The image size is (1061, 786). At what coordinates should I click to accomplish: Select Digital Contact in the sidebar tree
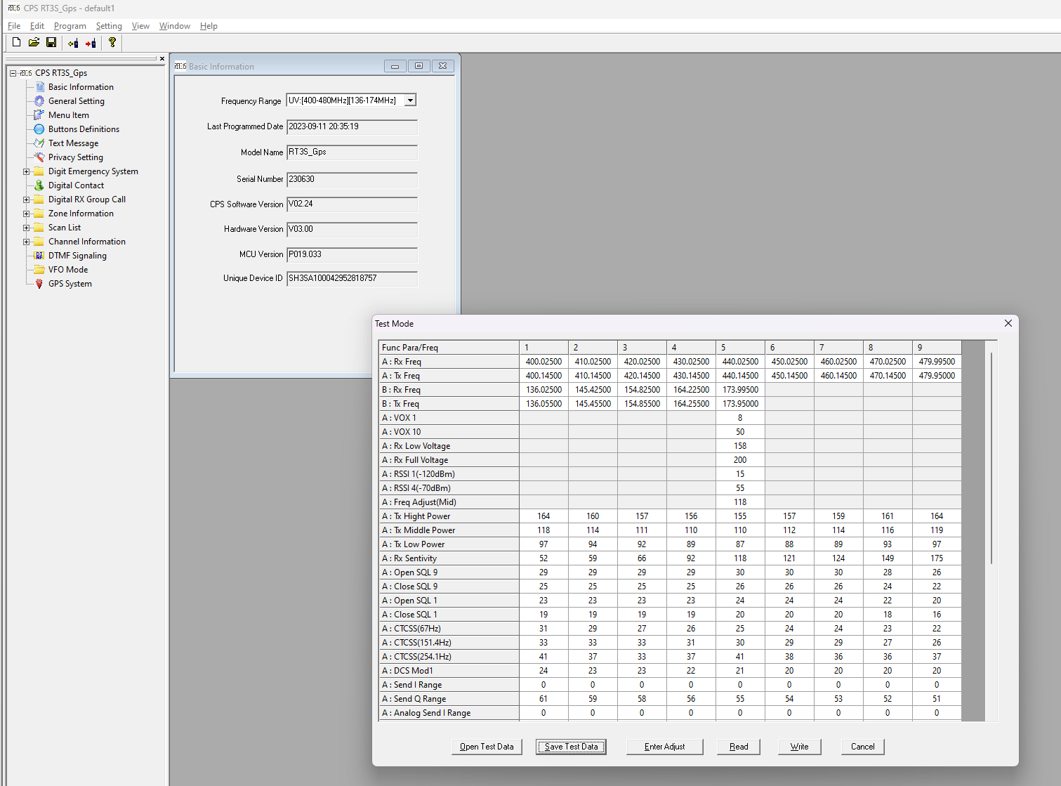point(76,185)
